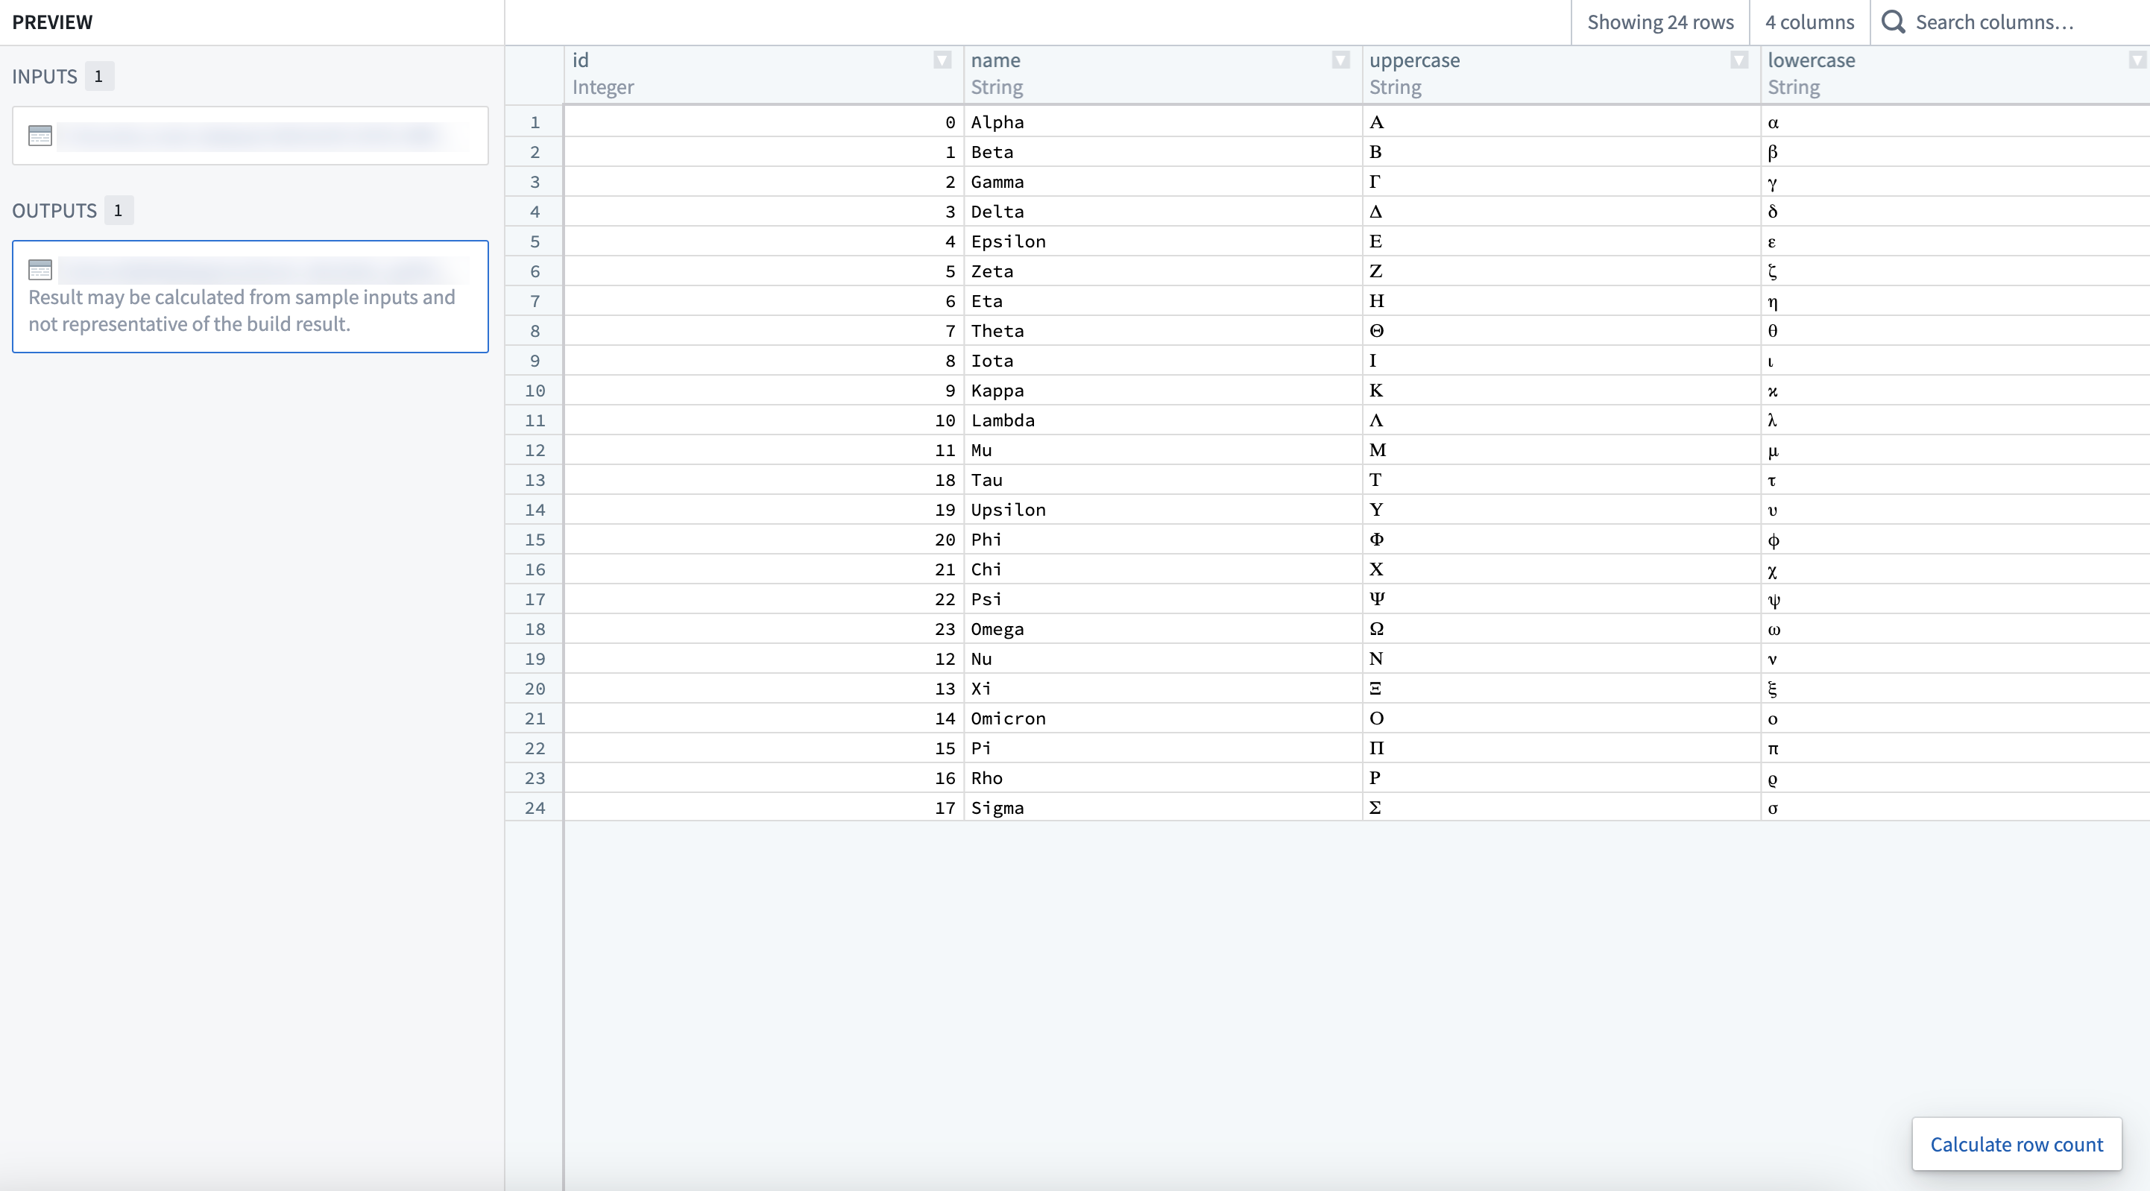2150x1191 pixels.
Task: Click the OUTPUTS panel icon
Action: [40, 268]
